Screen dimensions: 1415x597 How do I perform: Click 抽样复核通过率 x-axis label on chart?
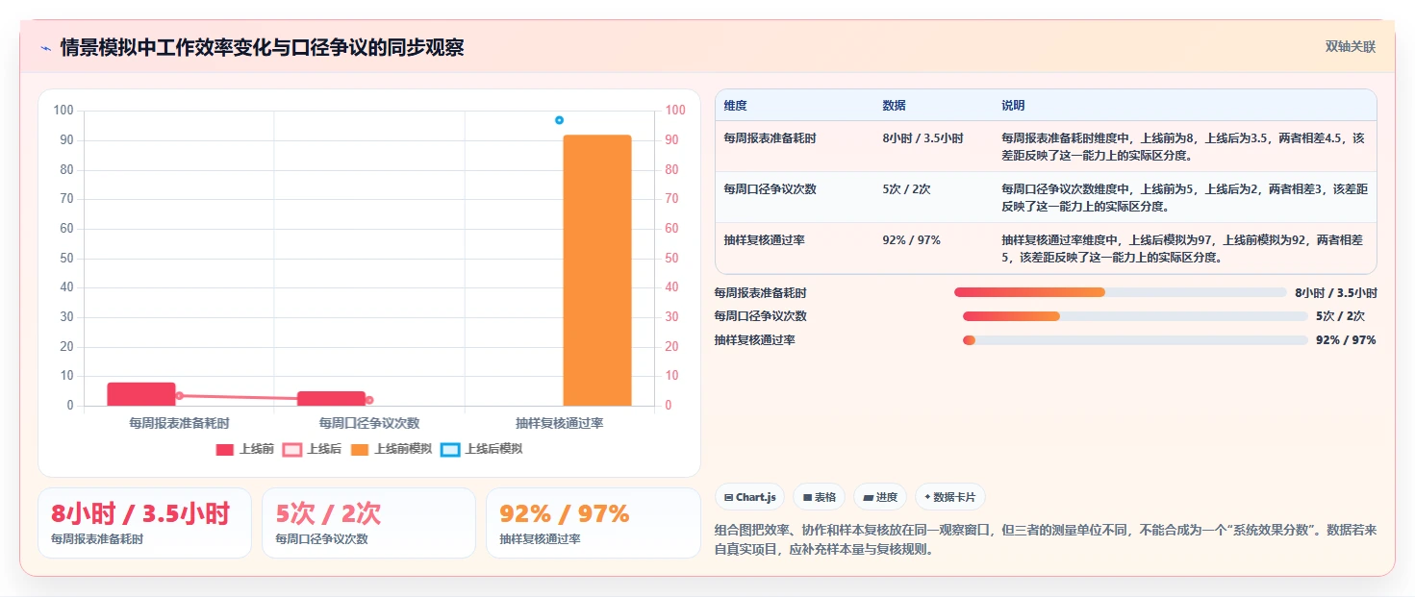tap(559, 423)
